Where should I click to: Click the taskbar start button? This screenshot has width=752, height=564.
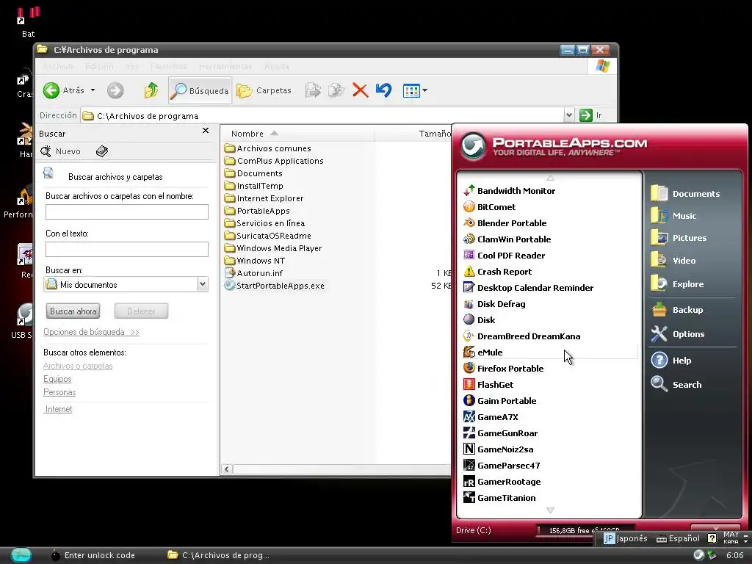pyautogui.click(x=21, y=555)
